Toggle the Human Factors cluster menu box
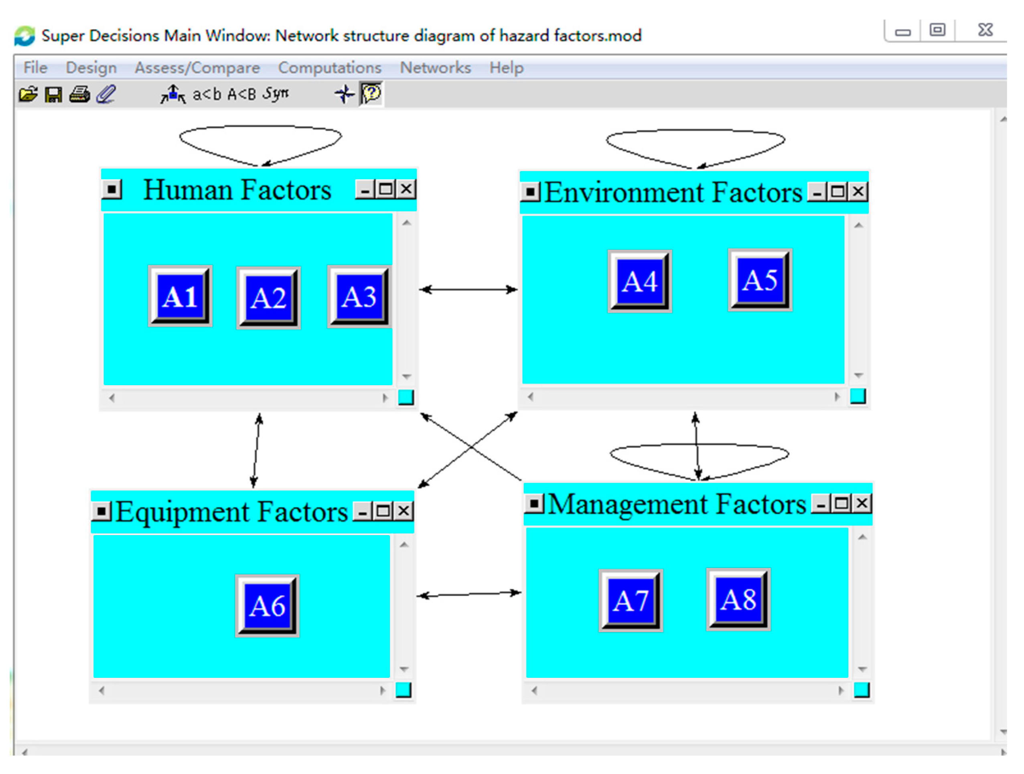1024x774 pixels. [x=112, y=189]
